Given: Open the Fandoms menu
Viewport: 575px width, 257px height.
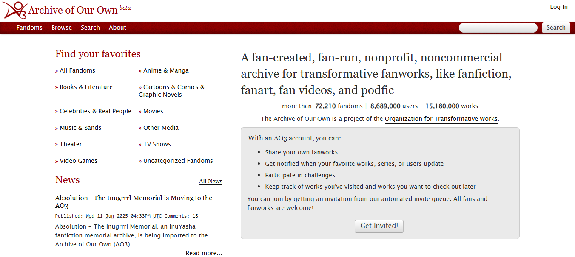Looking at the screenshot, I should tap(29, 28).
